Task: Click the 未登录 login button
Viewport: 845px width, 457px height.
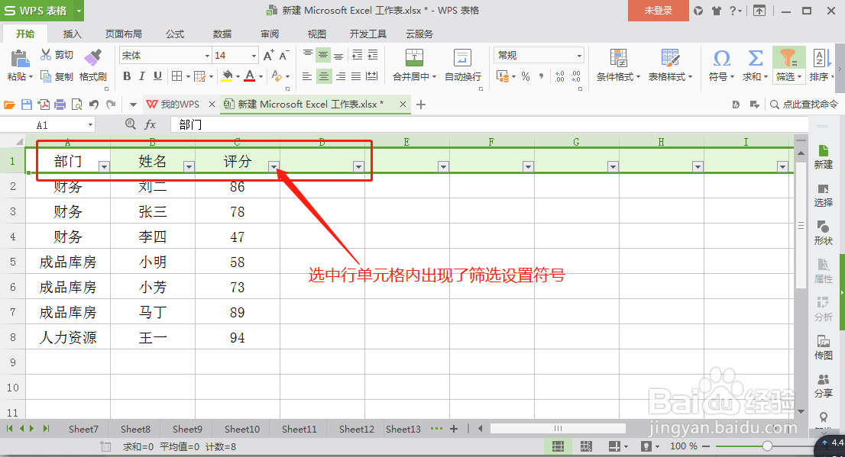Action: [x=658, y=11]
